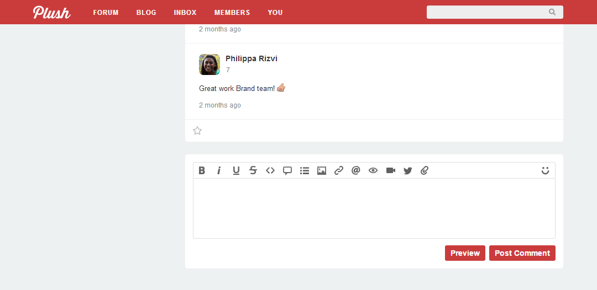
Task: Insert a code block
Action: pyautogui.click(x=270, y=170)
